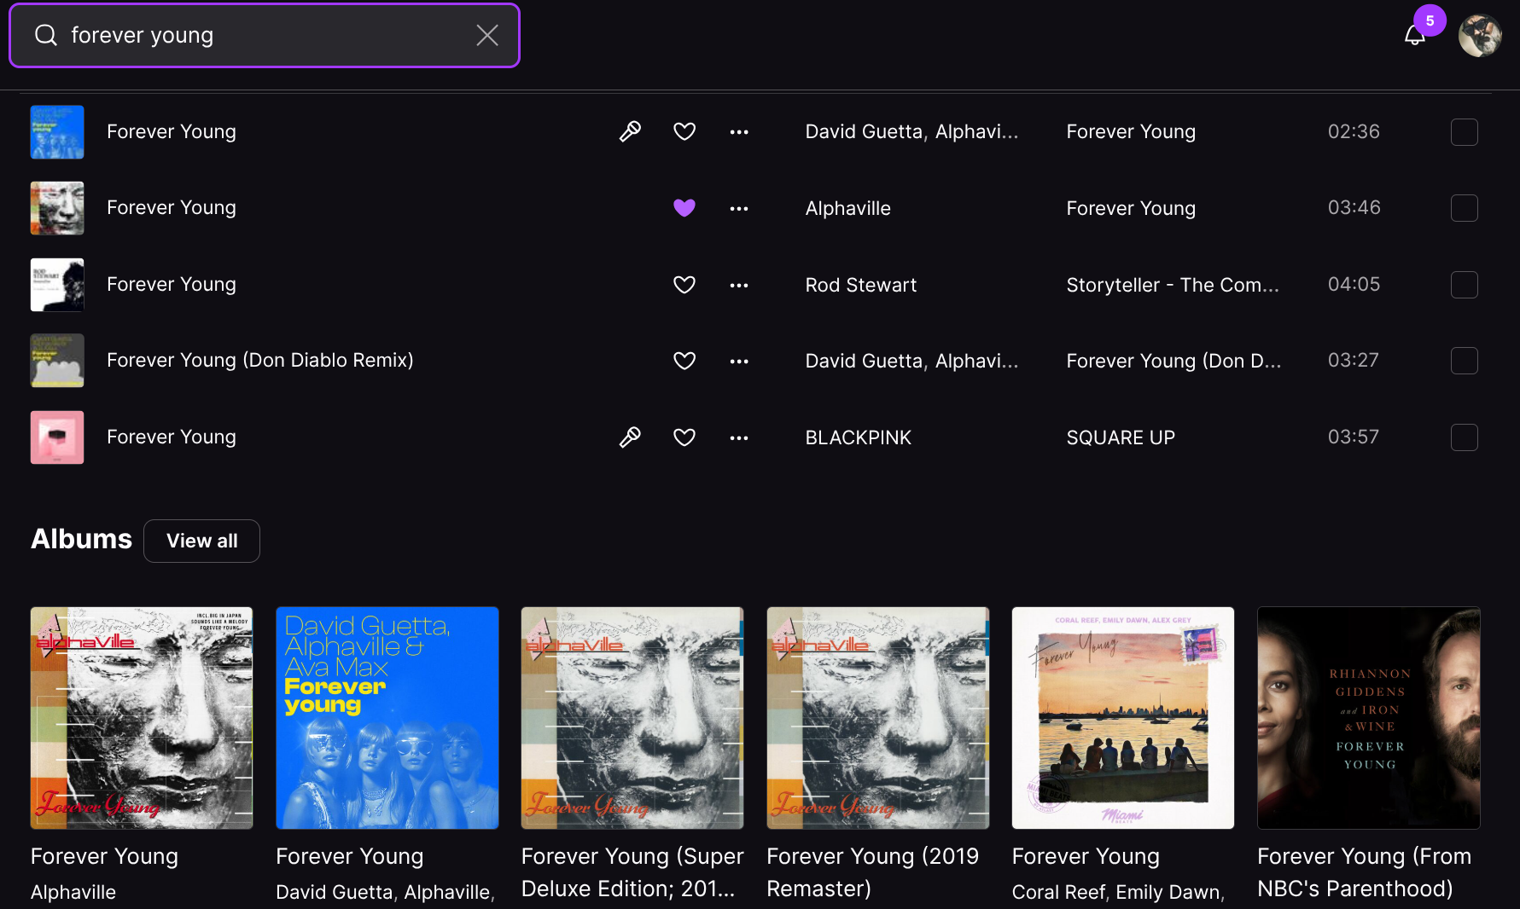Open more options for BLACKPINK track
This screenshot has width=1520, height=909.
point(739,438)
